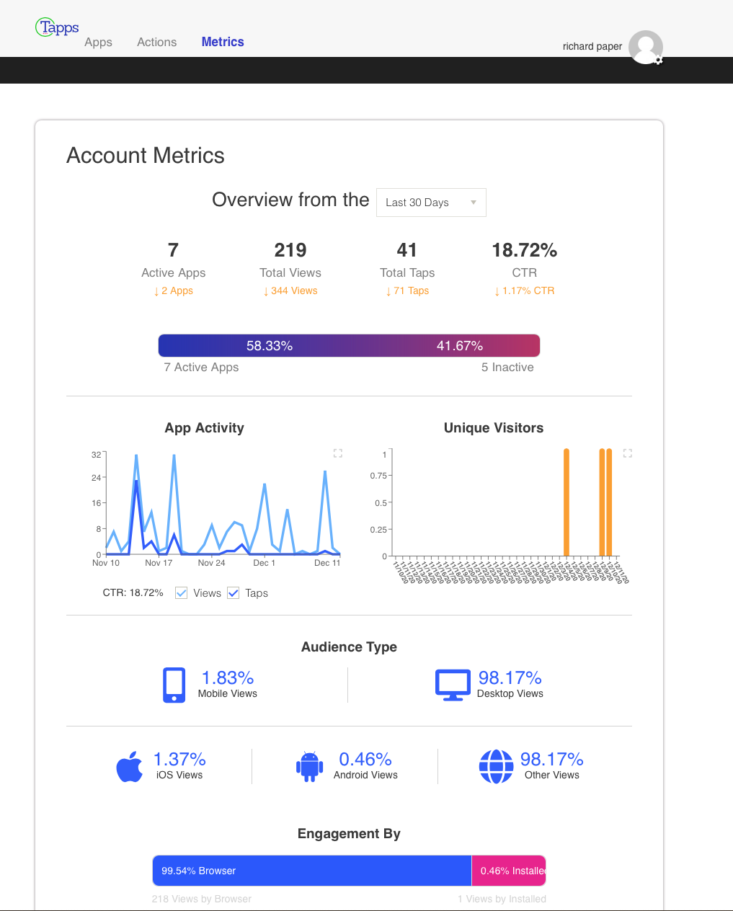Click the richard paper username
Viewport: 733px width, 911px height.
(x=592, y=46)
